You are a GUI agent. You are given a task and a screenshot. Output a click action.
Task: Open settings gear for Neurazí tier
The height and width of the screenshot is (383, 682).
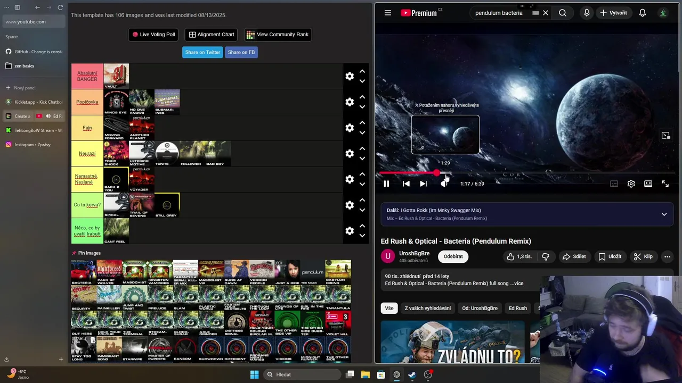point(350,154)
